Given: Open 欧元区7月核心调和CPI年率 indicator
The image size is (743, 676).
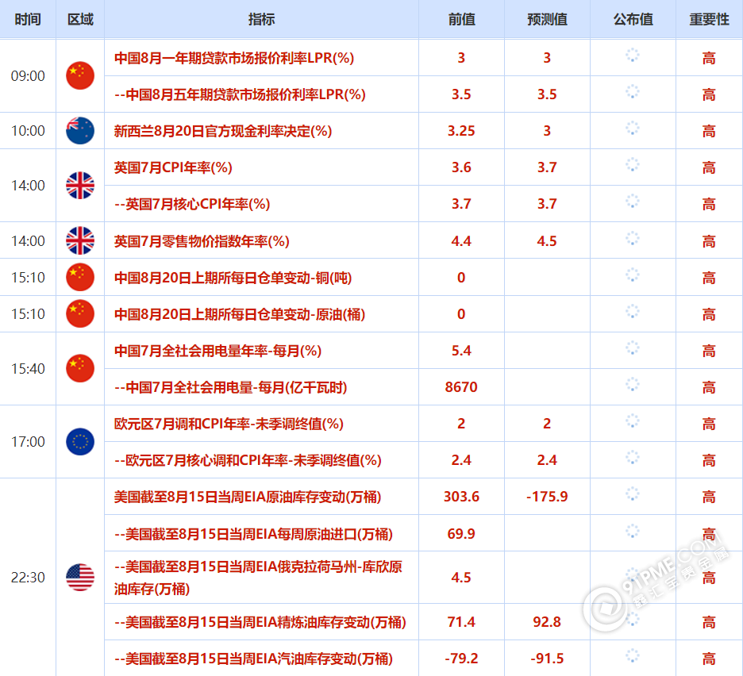Looking at the screenshot, I should pos(248,460).
